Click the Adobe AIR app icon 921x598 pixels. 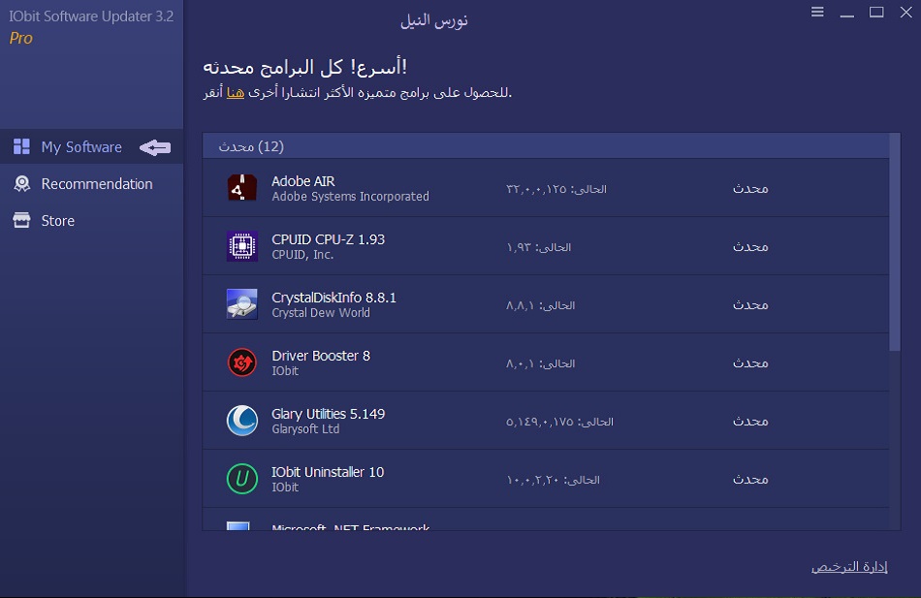click(241, 188)
